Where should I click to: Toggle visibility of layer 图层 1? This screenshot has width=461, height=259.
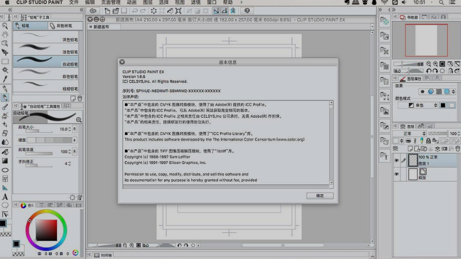click(x=396, y=160)
